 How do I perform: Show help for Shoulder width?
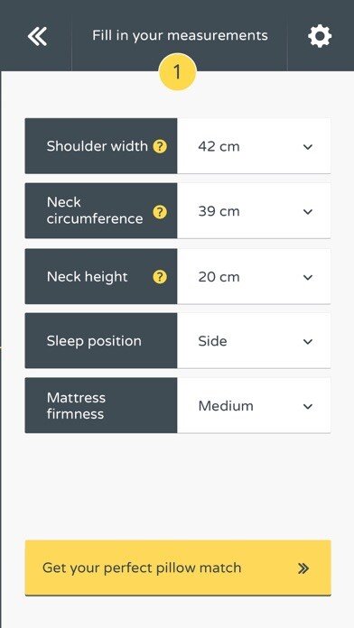(160, 146)
